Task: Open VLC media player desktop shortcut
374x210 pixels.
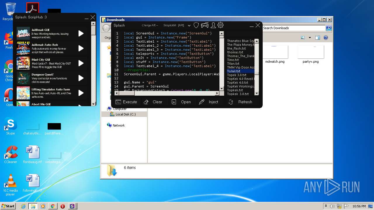Action: (11, 185)
